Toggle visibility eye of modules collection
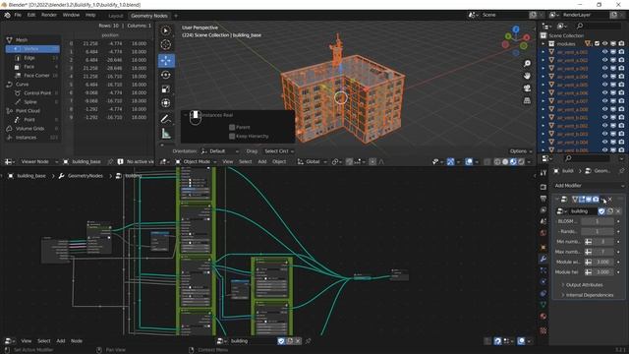The height and width of the screenshot is (354, 629). (x=605, y=43)
